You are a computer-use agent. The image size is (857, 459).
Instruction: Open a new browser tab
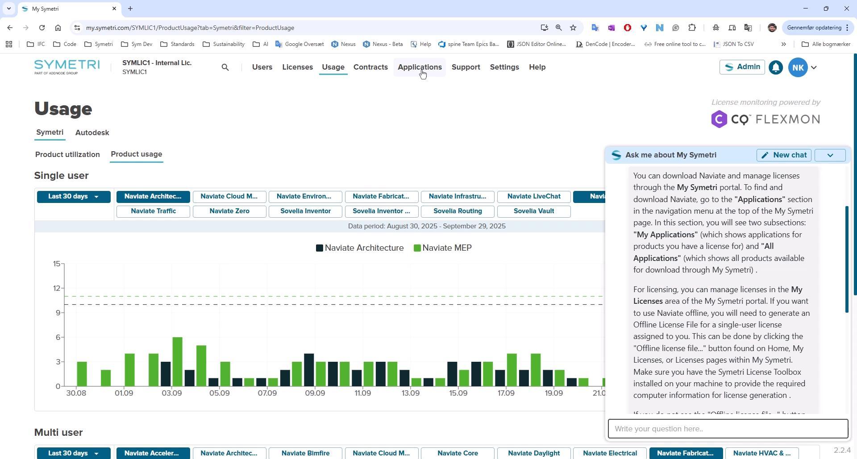[130, 8]
